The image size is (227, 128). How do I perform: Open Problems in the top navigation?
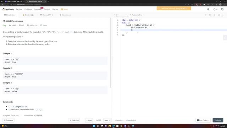[28, 9]
